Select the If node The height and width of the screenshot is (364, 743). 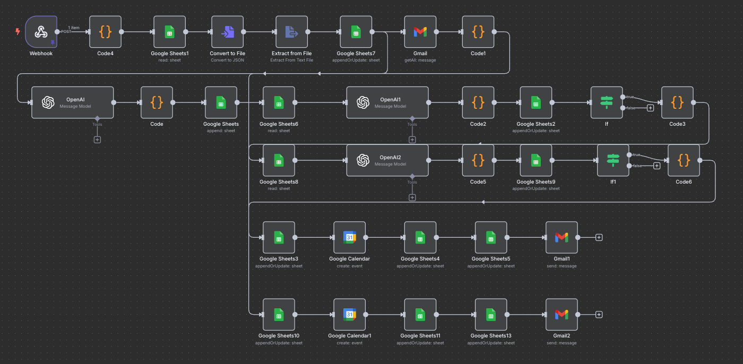tap(607, 102)
